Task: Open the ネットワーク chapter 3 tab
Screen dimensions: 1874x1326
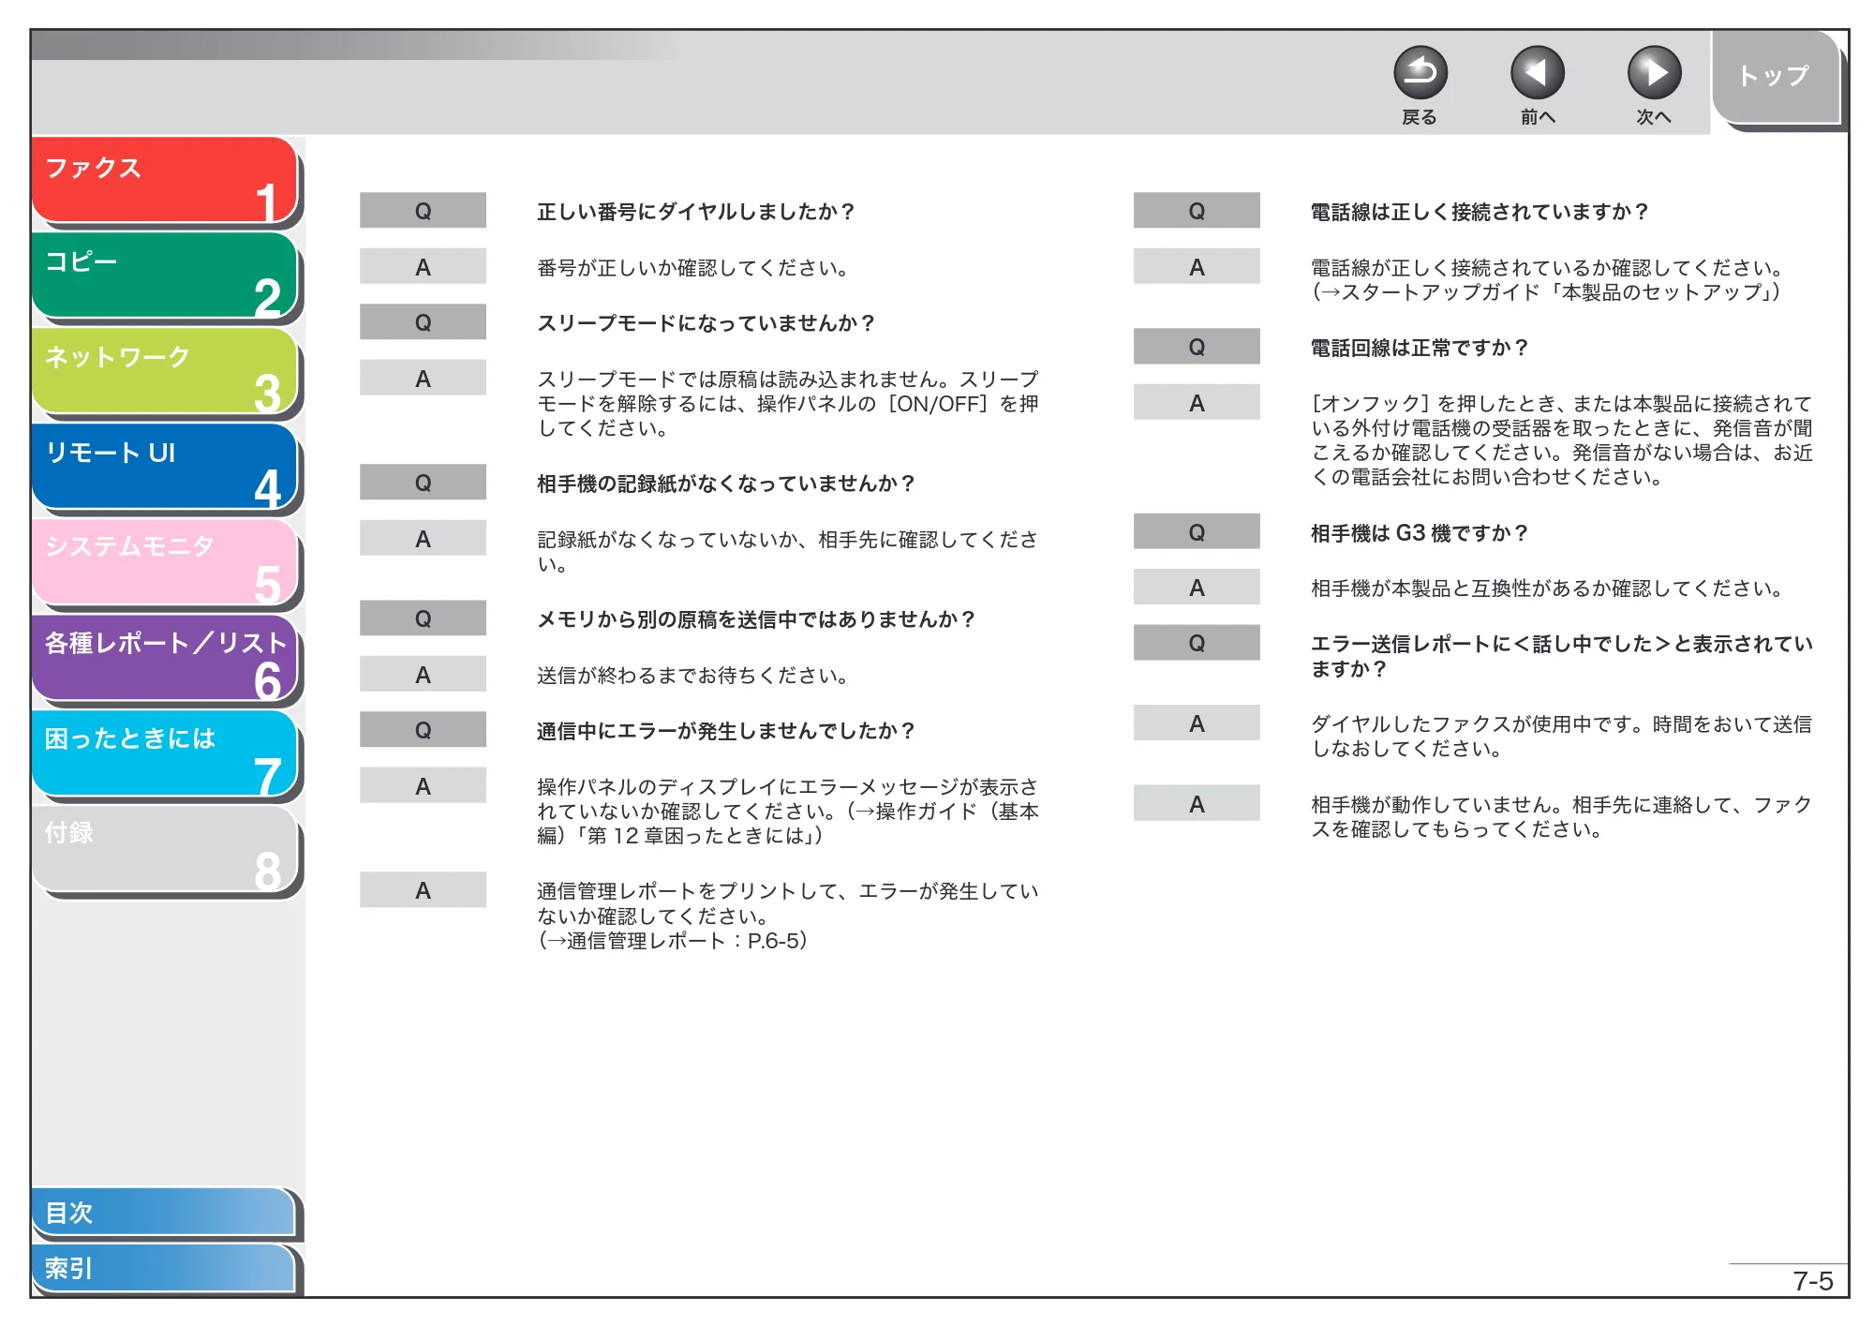Action: pos(165,371)
